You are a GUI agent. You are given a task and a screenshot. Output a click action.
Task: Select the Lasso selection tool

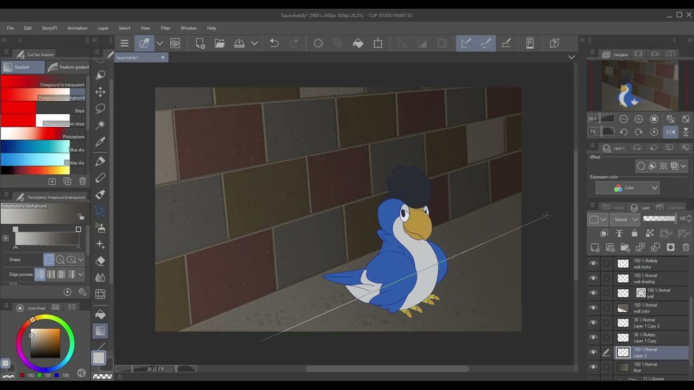coord(100,109)
